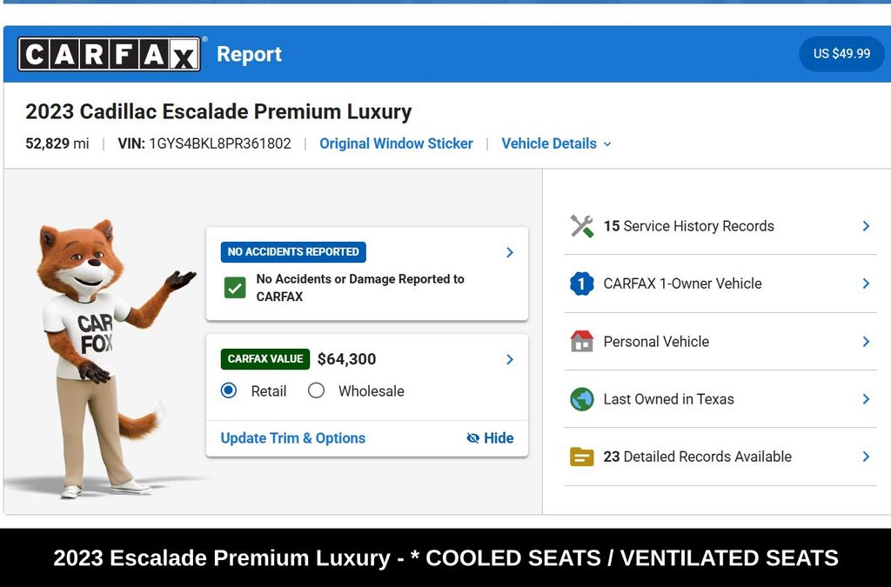Open the Original Window Sticker link
This screenshot has width=891, height=587.
pos(396,143)
